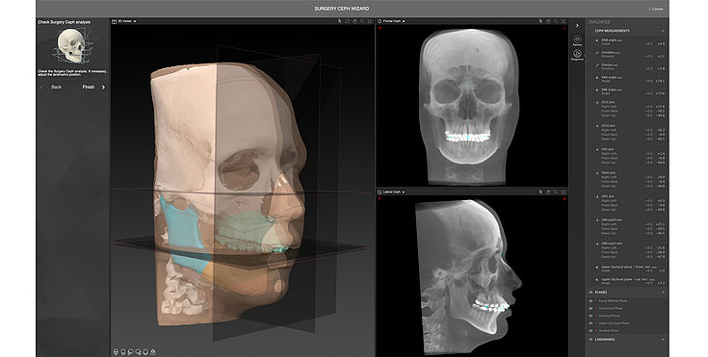Select the pan hand tool in Lateral Ceph toolbar
The width and height of the screenshot is (708, 357).
(548, 191)
